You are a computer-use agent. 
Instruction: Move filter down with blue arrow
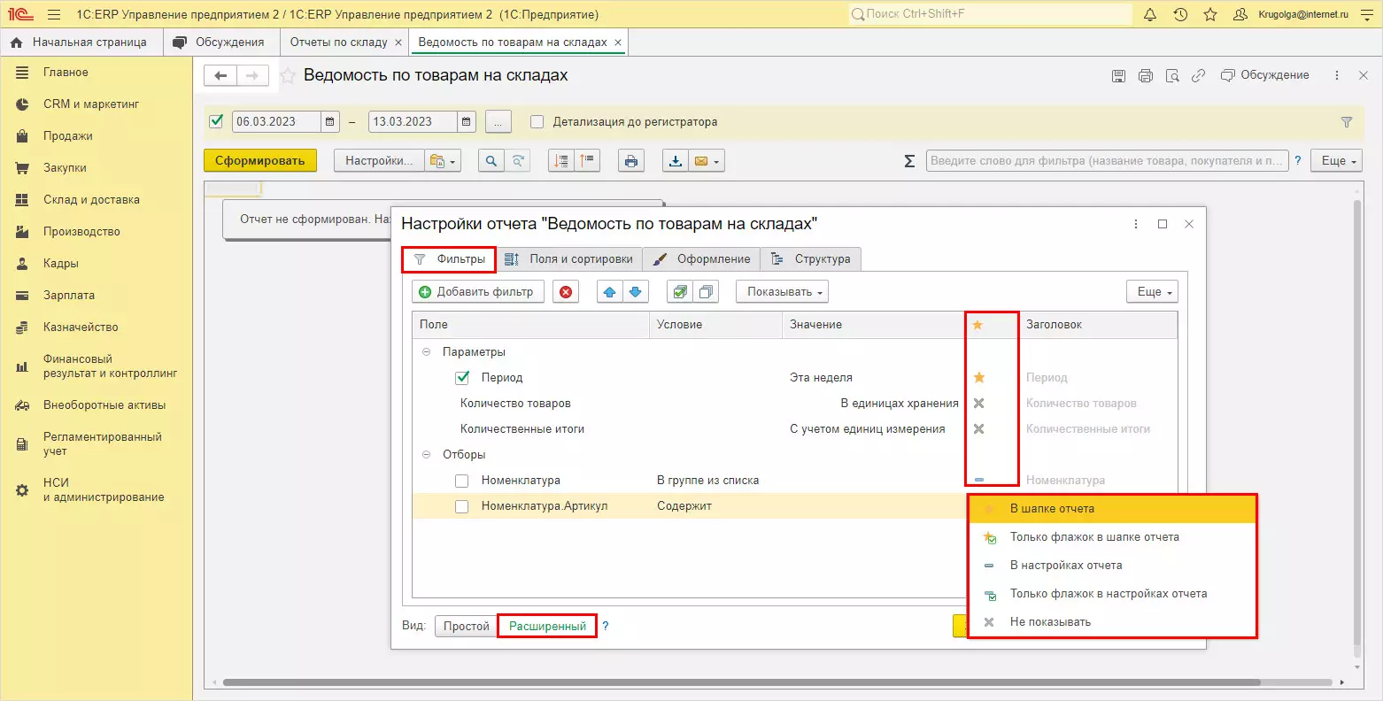pyautogui.click(x=636, y=292)
